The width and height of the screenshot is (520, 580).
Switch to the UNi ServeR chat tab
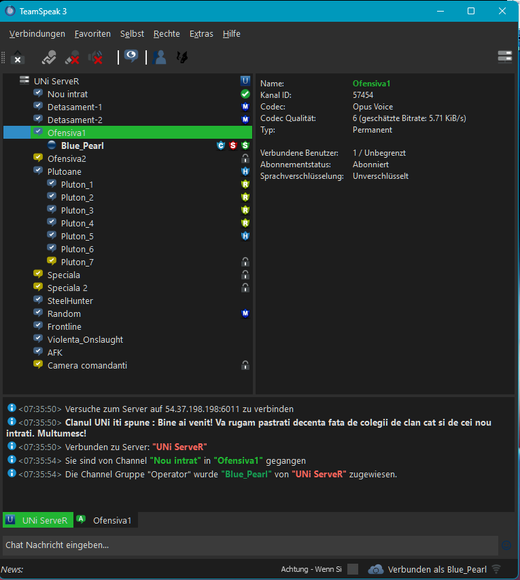click(x=38, y=520)
